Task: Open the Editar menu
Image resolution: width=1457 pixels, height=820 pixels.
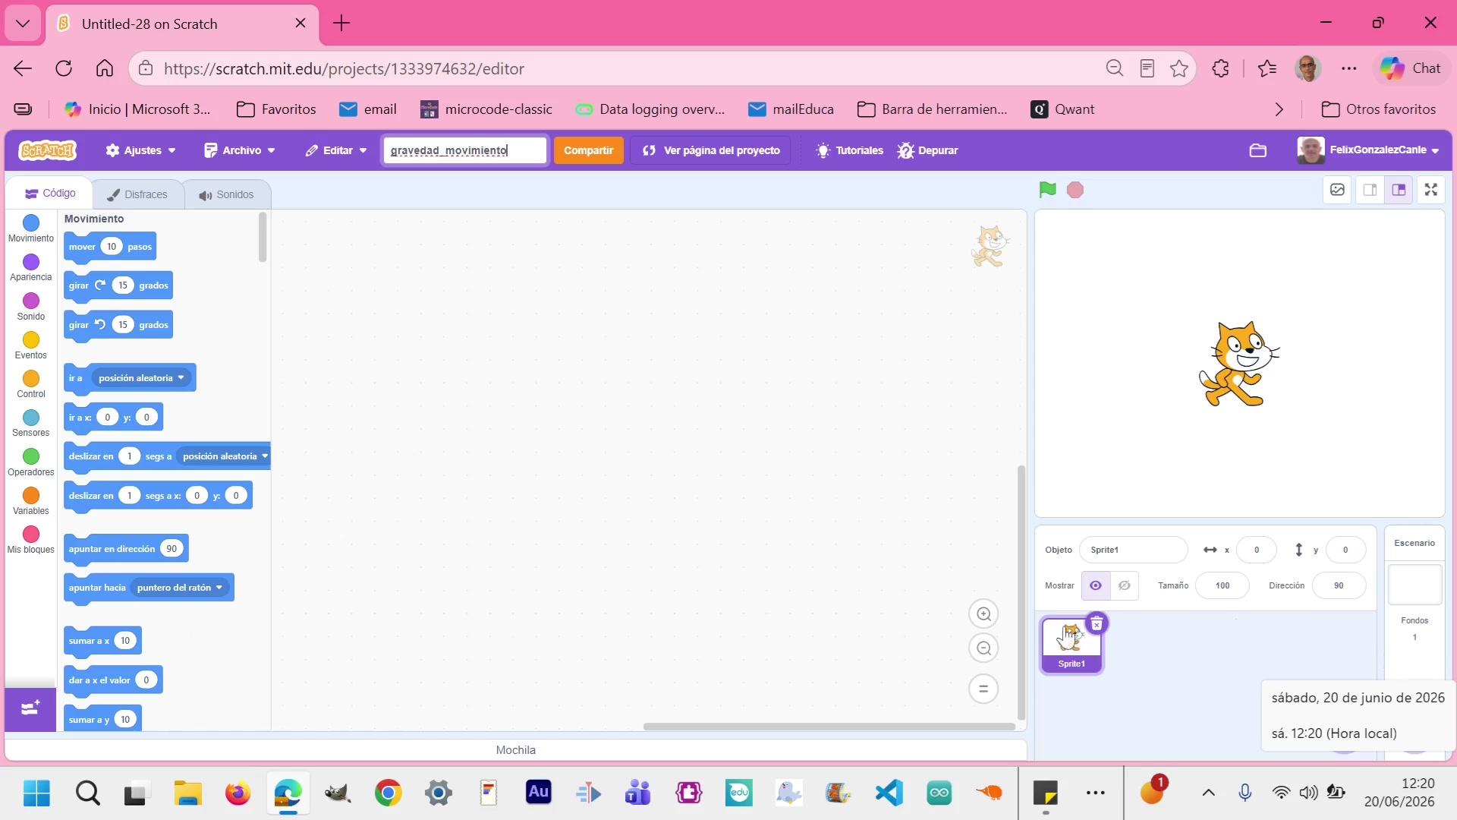Action: (x=336, y=150)
